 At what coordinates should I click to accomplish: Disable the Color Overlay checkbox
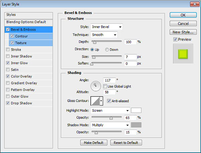pyautogui.click(x=8, y=76)
